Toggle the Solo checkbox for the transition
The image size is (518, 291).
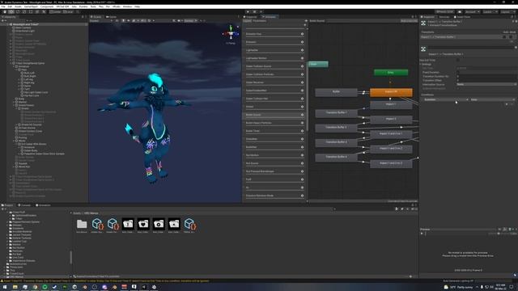coord(505,37)
